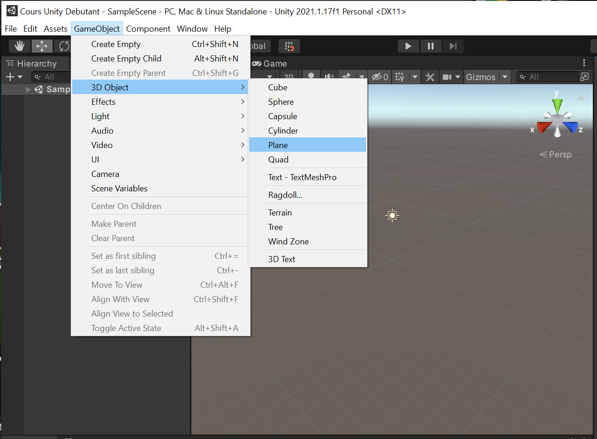The width and height of the screenshot is (597, 439).
Task: Toggle scene audio icon
Action: coord(329,77)
